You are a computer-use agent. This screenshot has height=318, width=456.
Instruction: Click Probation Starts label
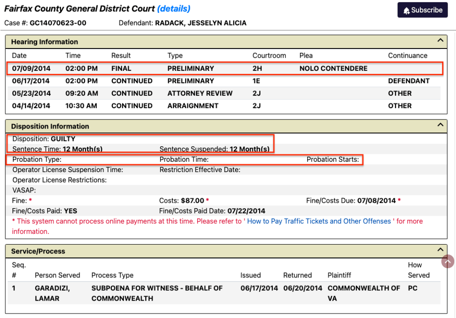click(333, 159)
